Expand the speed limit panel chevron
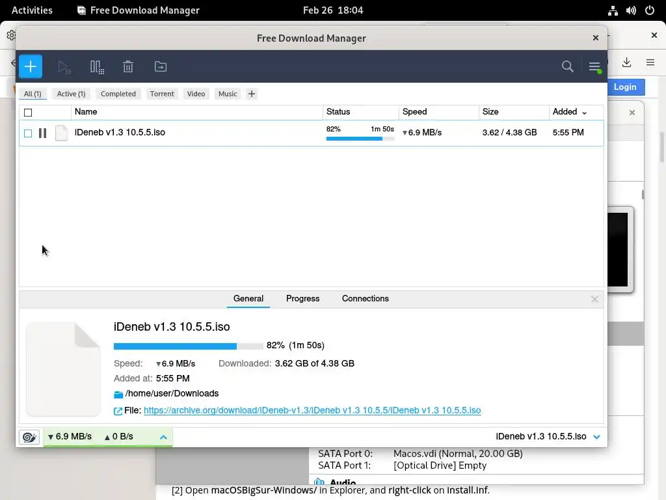This screenshot has height=500, width=666. click(x=163, y=437)
